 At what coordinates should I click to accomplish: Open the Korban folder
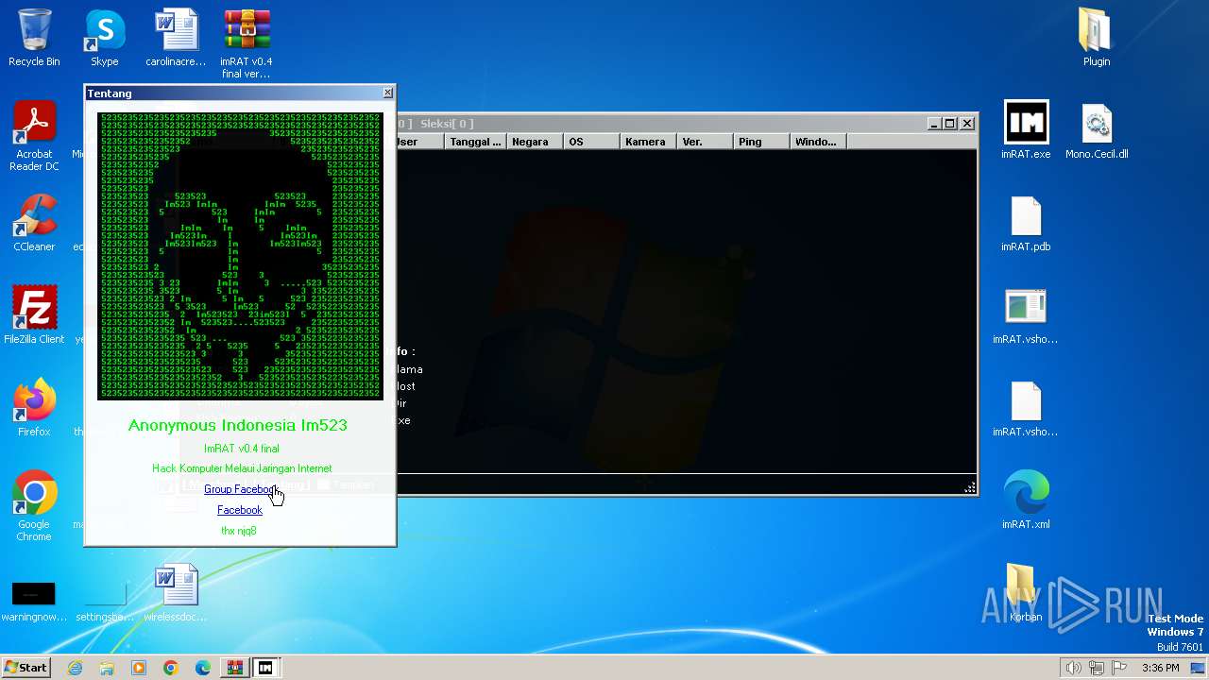(x=1026, y=593)
